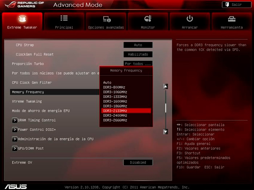The height and width of the screenshot is (190, 254).
Task: Open the Herramienta tool icon
Action: tap(232, 19)
